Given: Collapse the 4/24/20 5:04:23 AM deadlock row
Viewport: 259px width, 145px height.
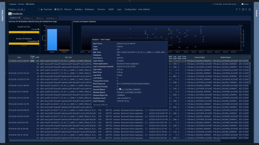Looking at the screenshot, I should pos(9,122).
